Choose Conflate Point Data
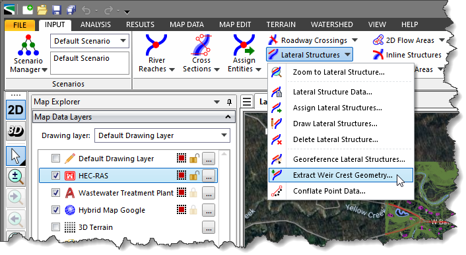The width and height of the screenshot is (466, 255). coord(341,191)
